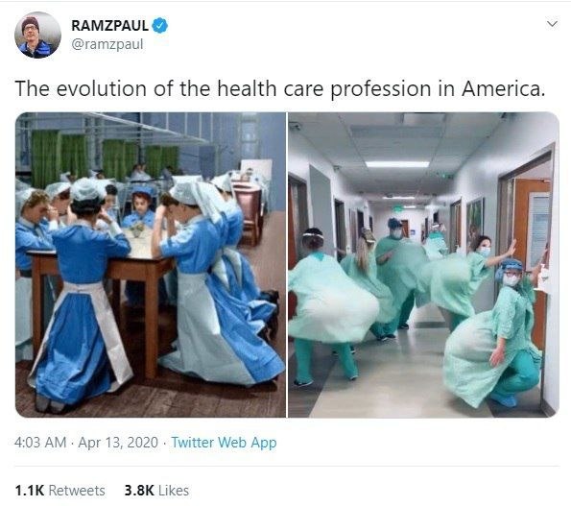View the 3.8K likes count

coord(139,491)
